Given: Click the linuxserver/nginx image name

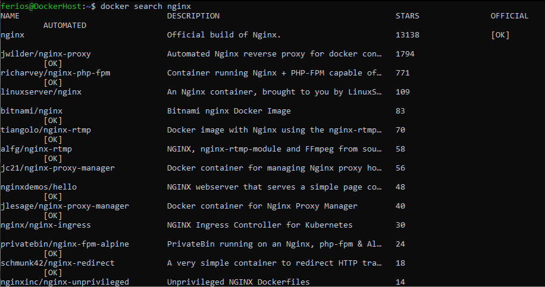Looking at the screenshot, I should pyautogui.click(x=41, y=92).
